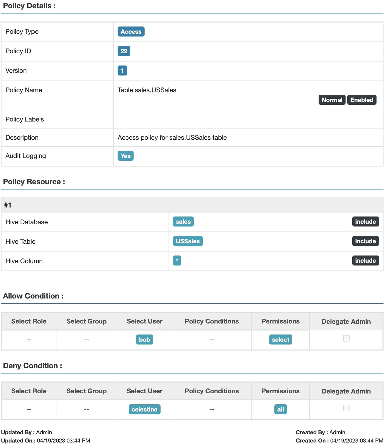
Task: Click the Audit Logging Yes badge
Action: [125, 156]
